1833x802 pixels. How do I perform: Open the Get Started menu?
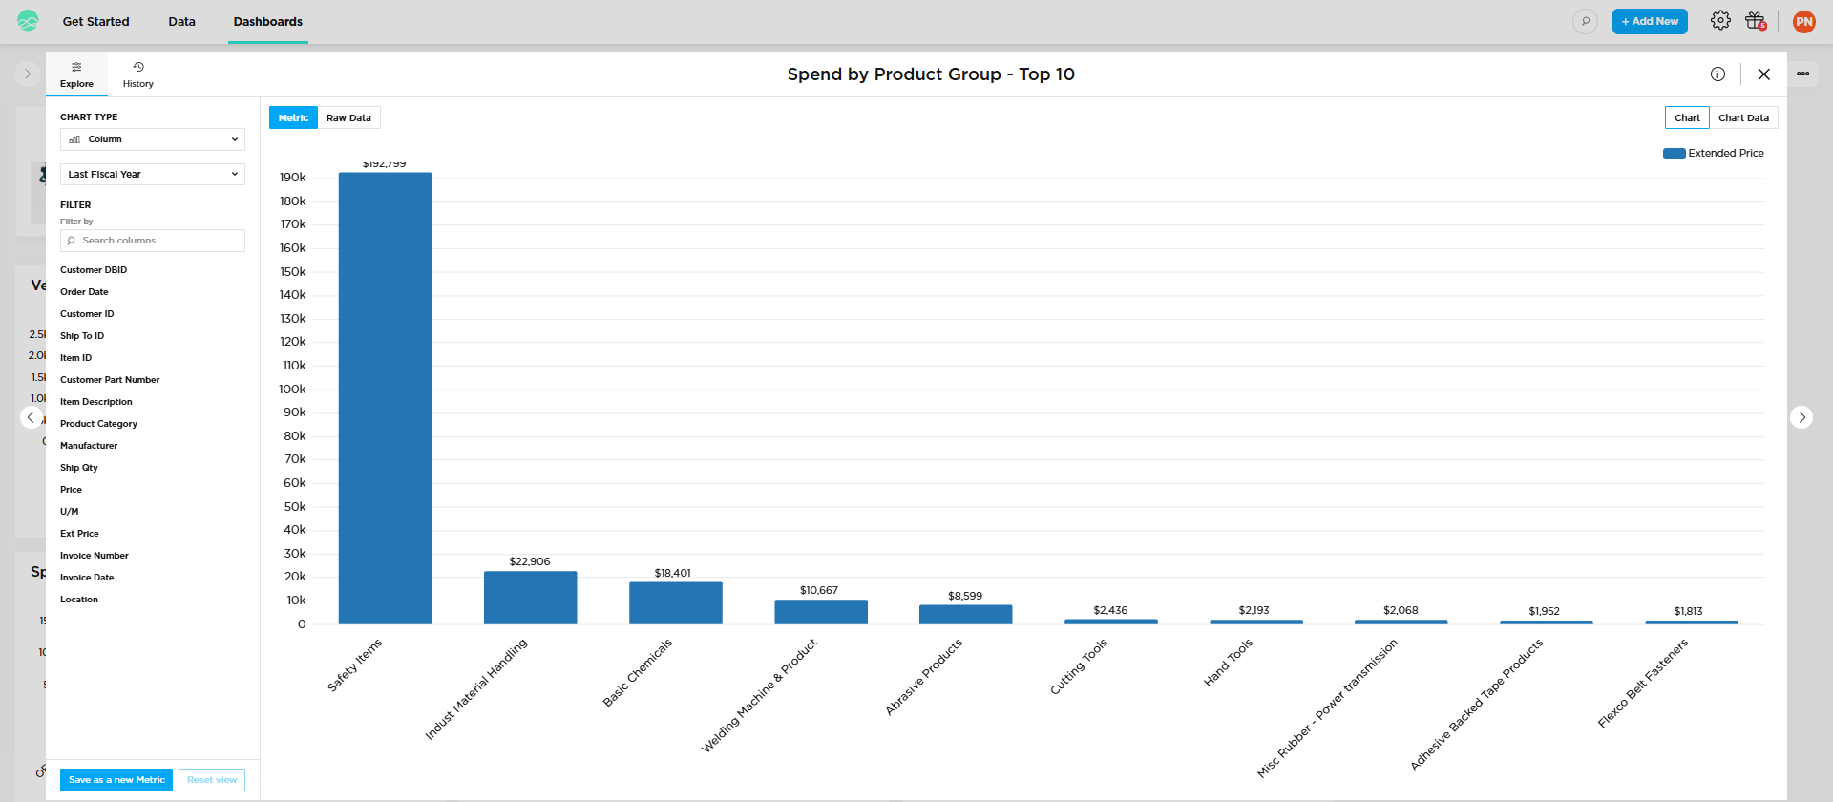pyautogui.click(x=95, y=21)
